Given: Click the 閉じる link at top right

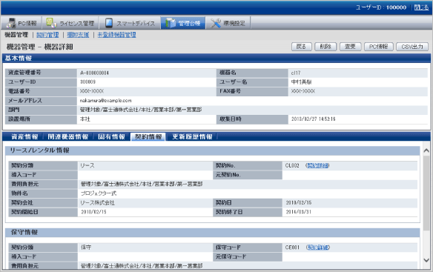Looking at the screenshot, I should click(421, 7).
